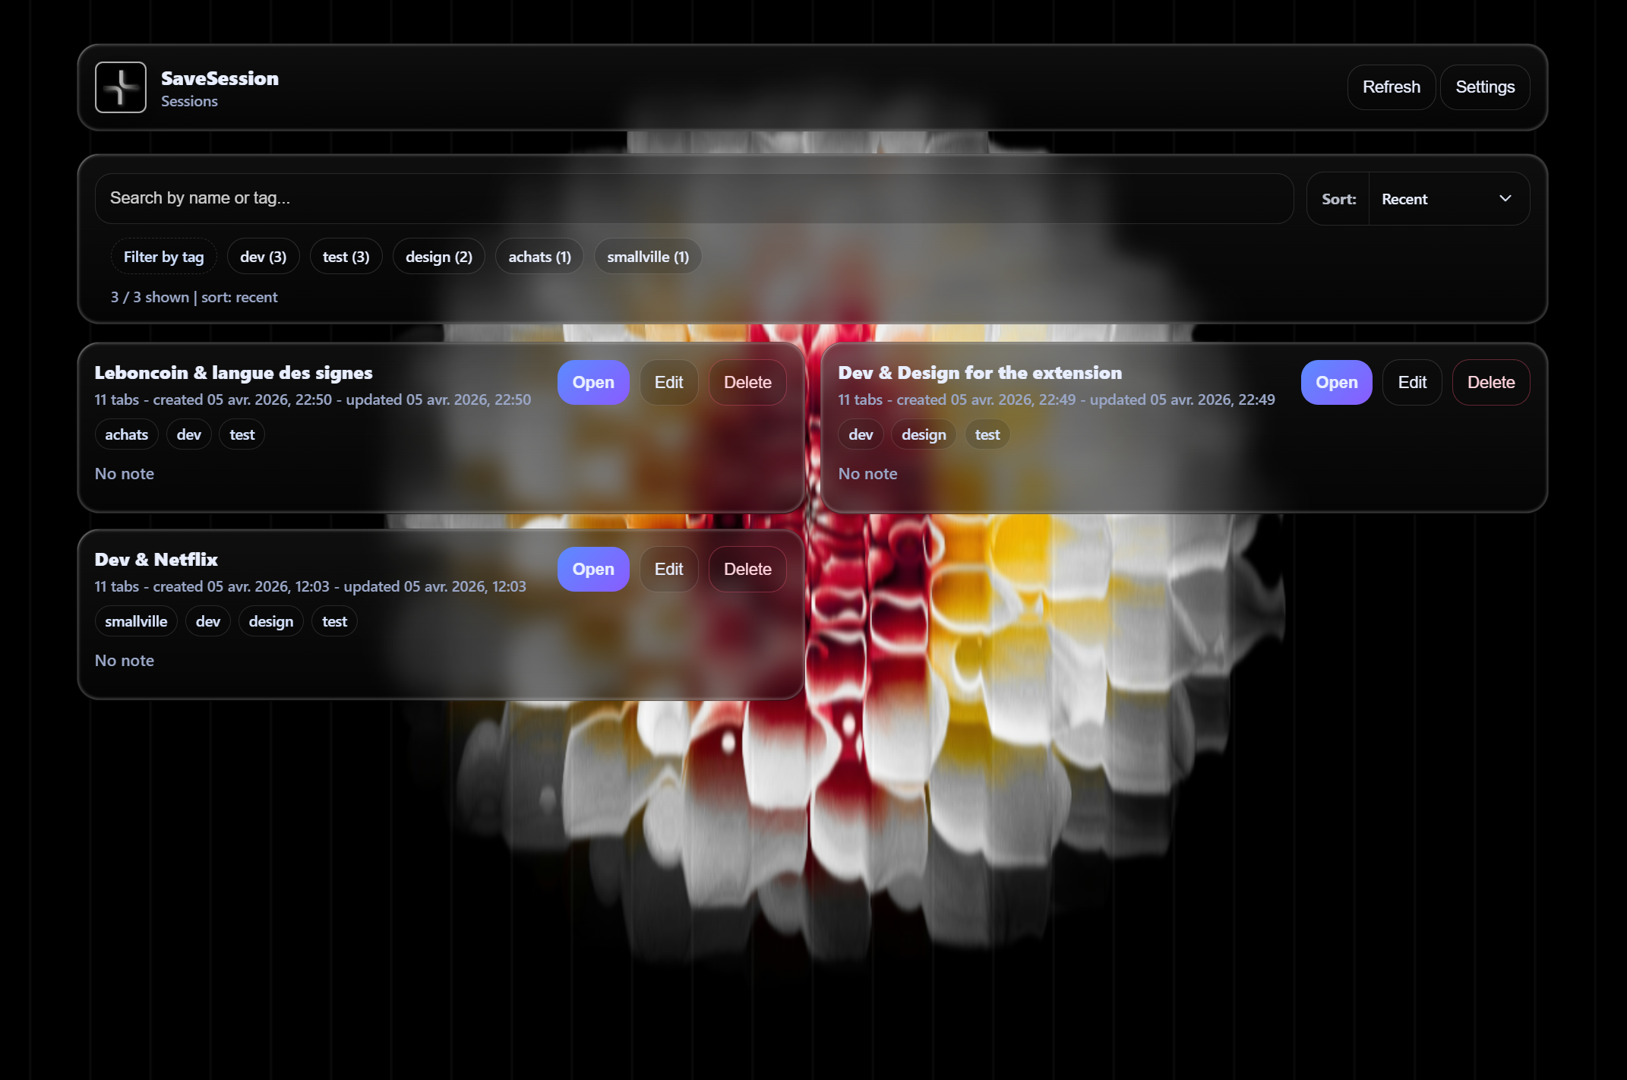Click the SaveSession title text
The width and height of the screenshot is (1627, 1080).
point(220,78)
